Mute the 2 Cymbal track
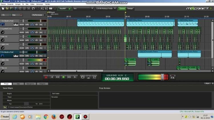 click(22, 32)
